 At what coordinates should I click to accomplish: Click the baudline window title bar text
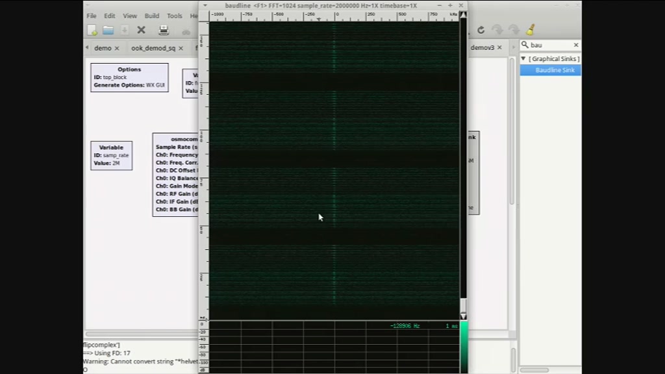coord(321,5)
